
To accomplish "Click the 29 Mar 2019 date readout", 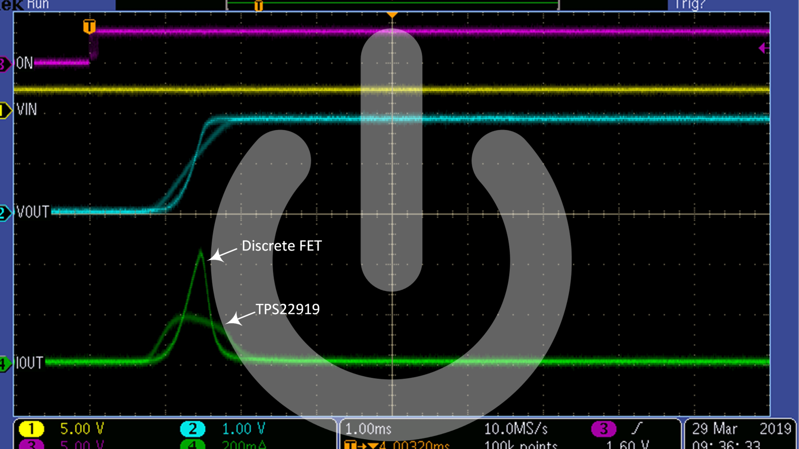I will coord(741,429).
